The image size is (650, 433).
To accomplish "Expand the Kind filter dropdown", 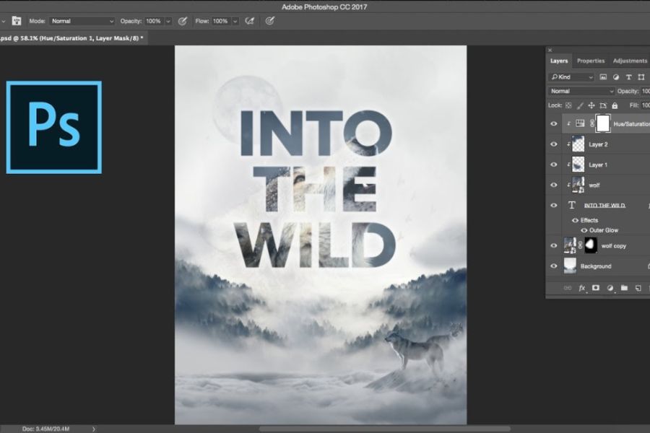I will [x=571, y=76].
